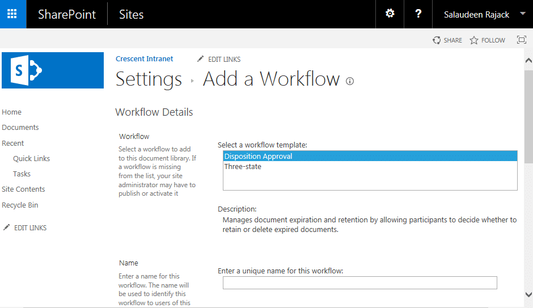Open the Crescent Intranet link
The width and height of the screenshot is (533, 308).
(145, 59)
